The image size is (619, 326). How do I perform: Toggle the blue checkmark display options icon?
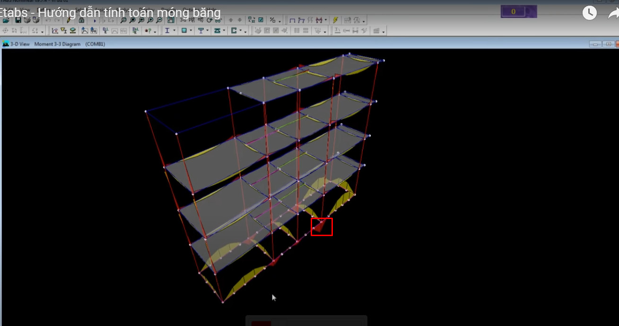coord(261,20)
